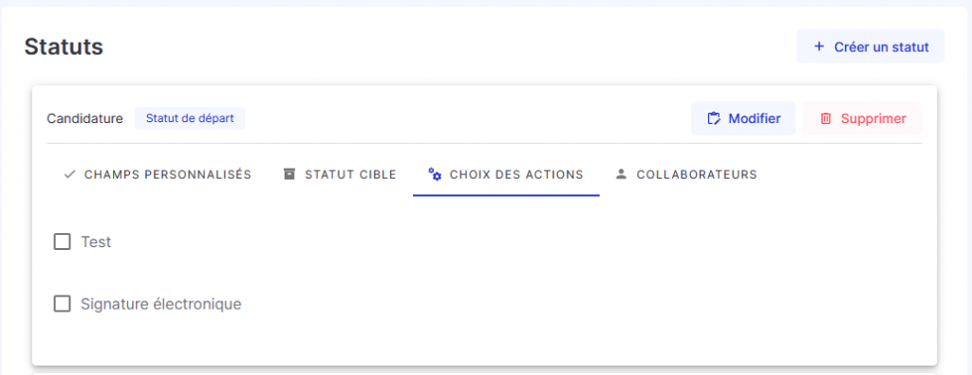Click the archive box icon of Statut cible

tap(289, 174)
